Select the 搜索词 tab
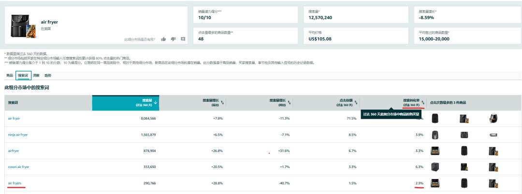522x194 pixels. point(23,76)
